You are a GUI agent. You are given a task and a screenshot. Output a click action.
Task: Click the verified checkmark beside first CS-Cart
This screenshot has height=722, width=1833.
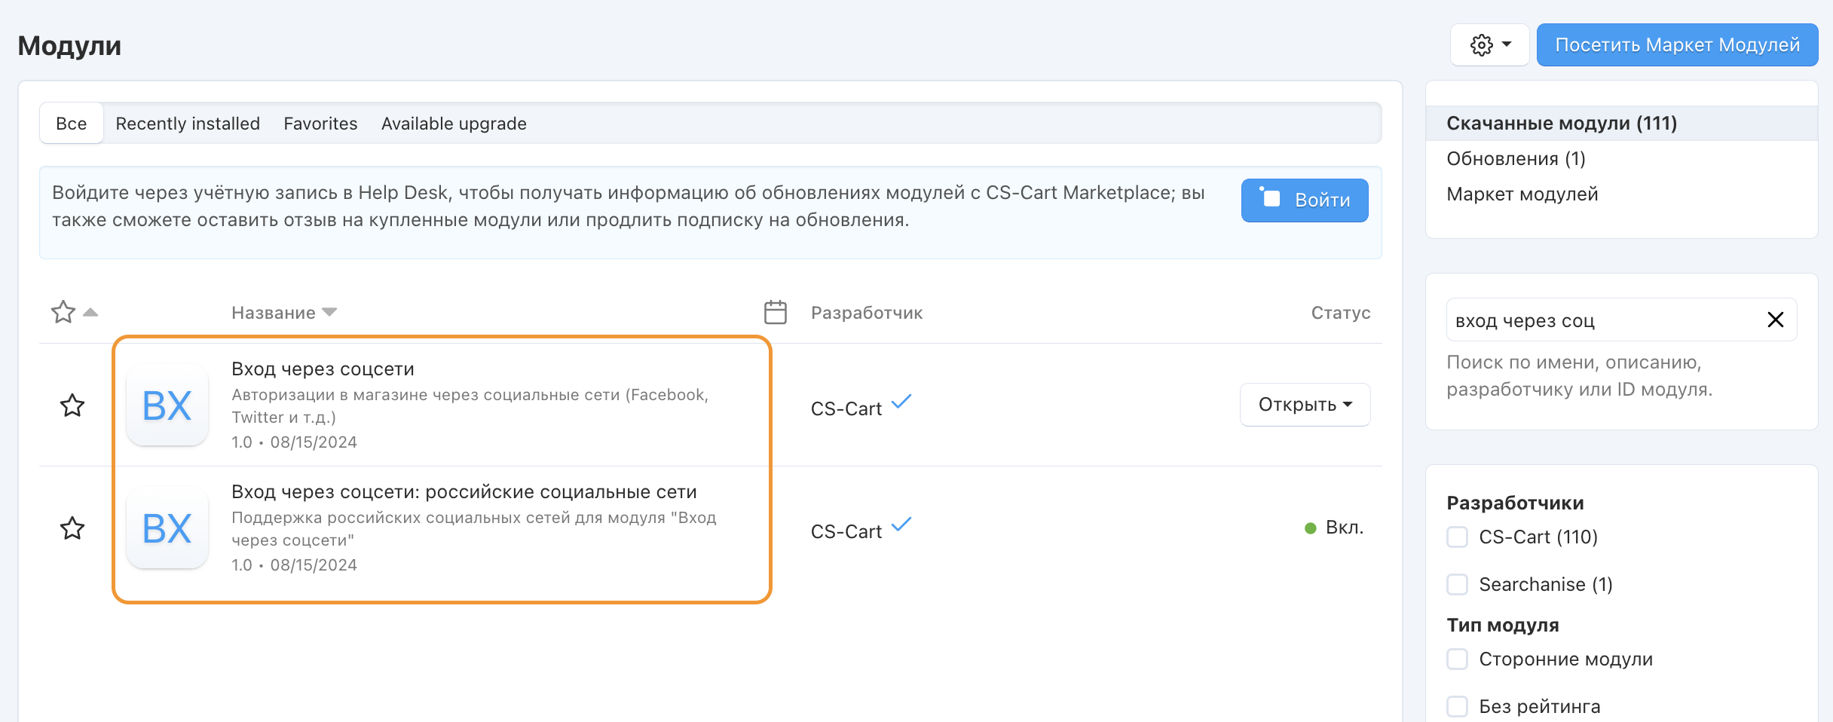(x=901, y=402)
